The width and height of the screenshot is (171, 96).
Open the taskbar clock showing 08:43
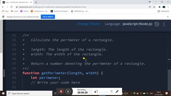click(159, 93)
